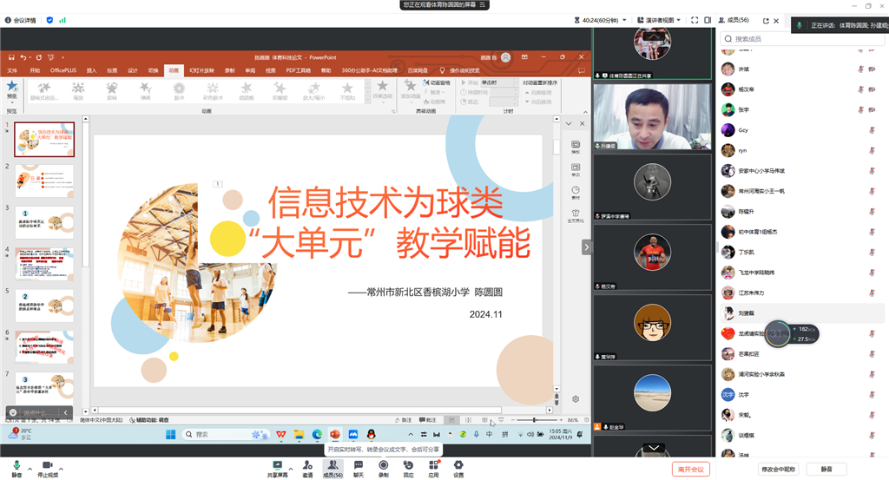Viewport: 889px width, 480px height.
Task: Click the notes button in PowerPoint status bar
Action: coord(403,420)
